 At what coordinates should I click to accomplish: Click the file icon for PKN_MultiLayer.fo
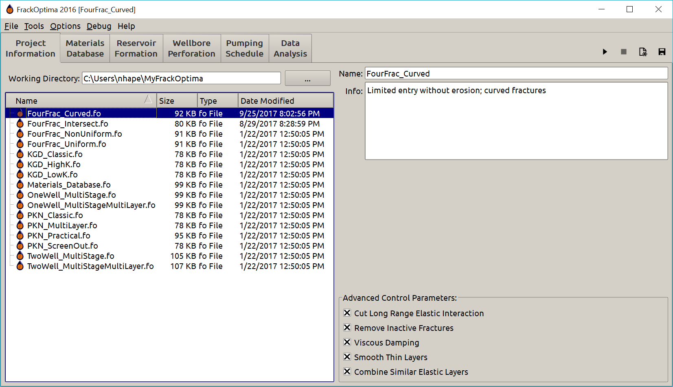point(20,225)
